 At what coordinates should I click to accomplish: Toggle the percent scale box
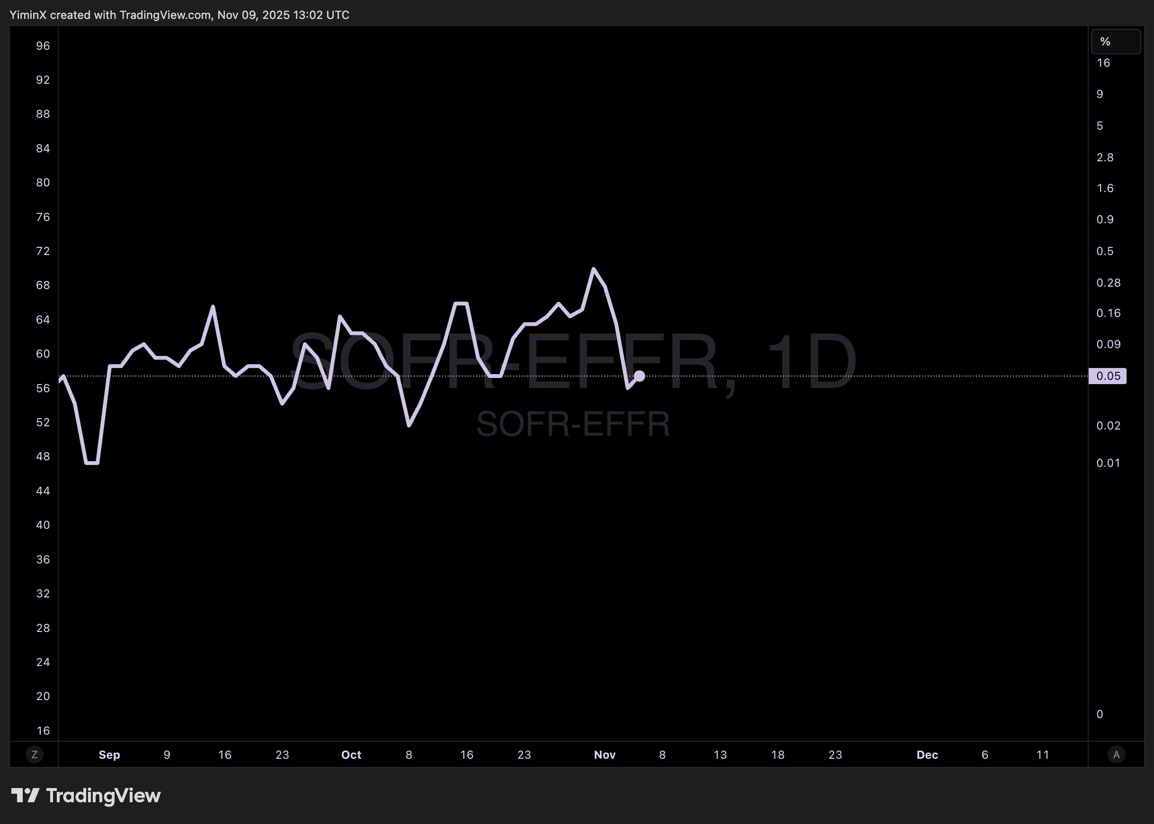1115,42
